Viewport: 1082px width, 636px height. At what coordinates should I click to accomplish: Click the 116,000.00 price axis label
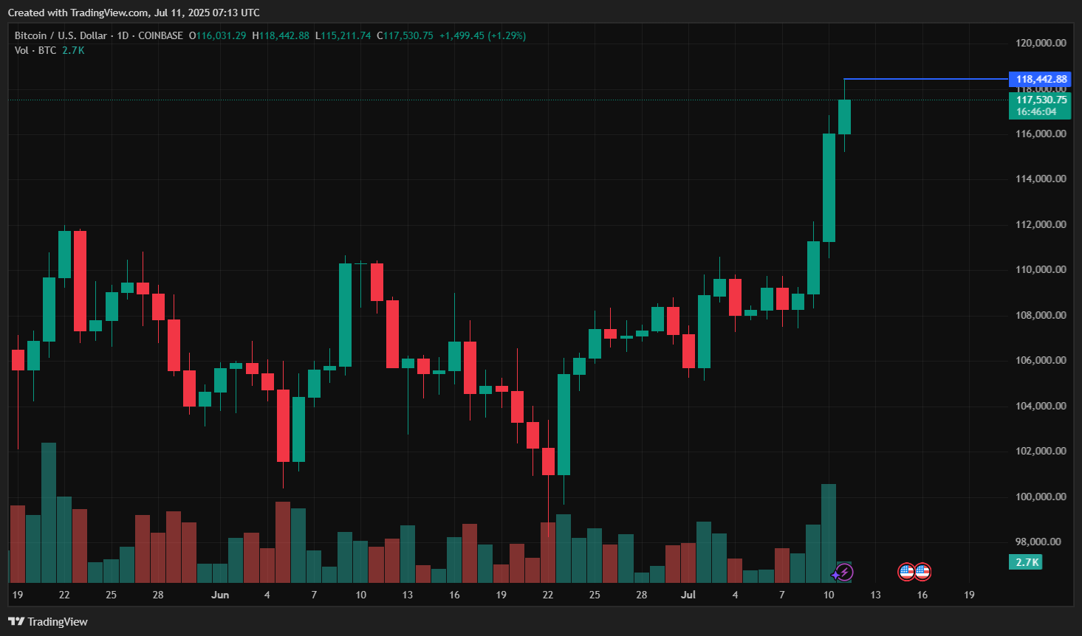(1041, 134)
